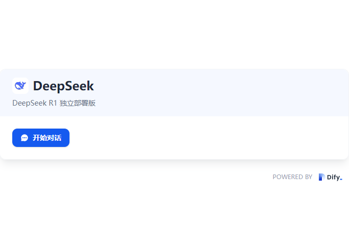The image size is (349, 225).
Task: Open the Dify logo mark icon
Action: 321,177
